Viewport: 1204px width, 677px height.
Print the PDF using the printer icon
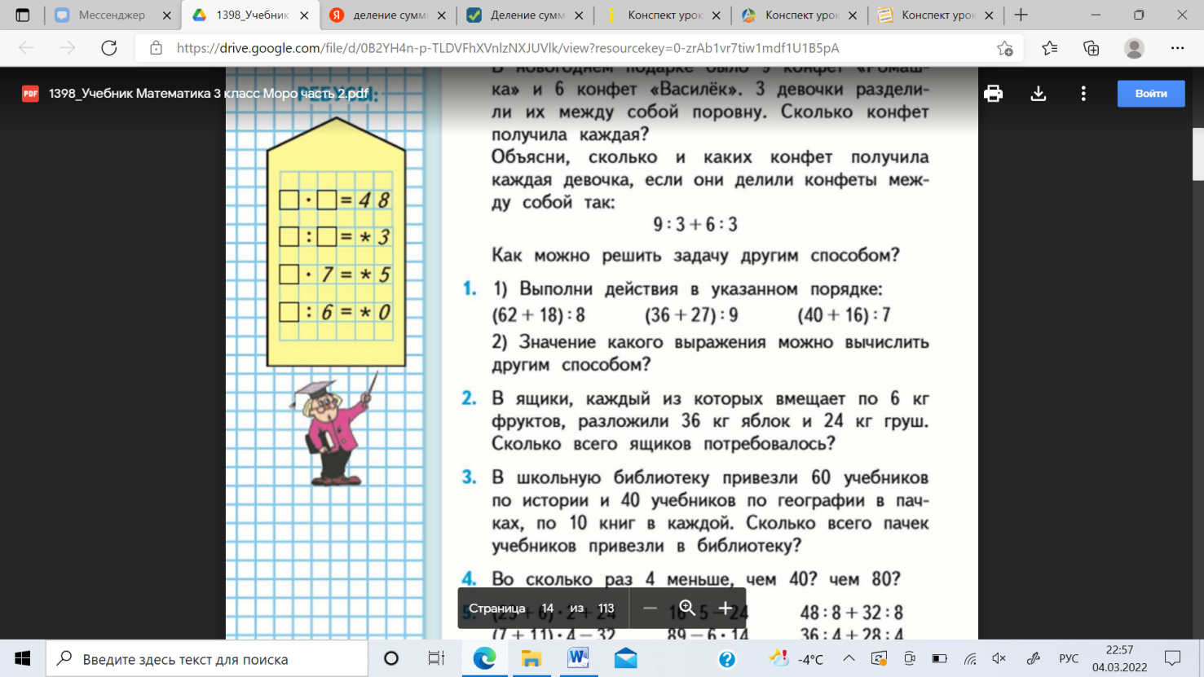point(993,94)
